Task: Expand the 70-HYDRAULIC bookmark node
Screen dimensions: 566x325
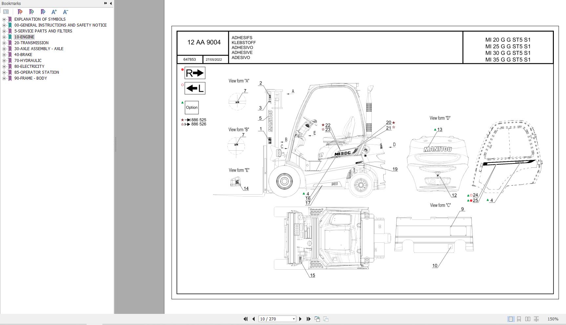Action: 4,61
